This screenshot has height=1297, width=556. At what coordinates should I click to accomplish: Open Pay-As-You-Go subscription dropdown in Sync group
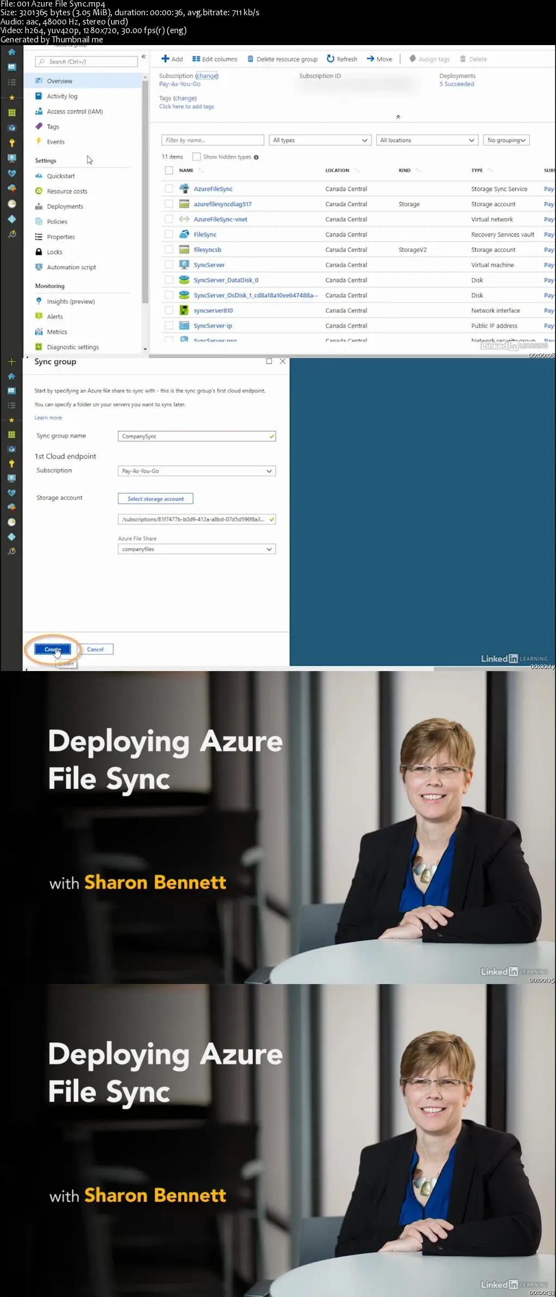tap(197, 471)
